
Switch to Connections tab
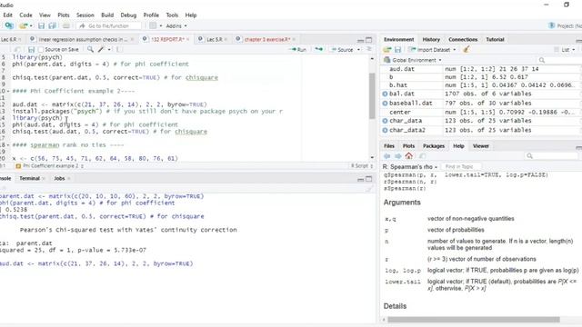pyautogui.click(x=463, y=39)
